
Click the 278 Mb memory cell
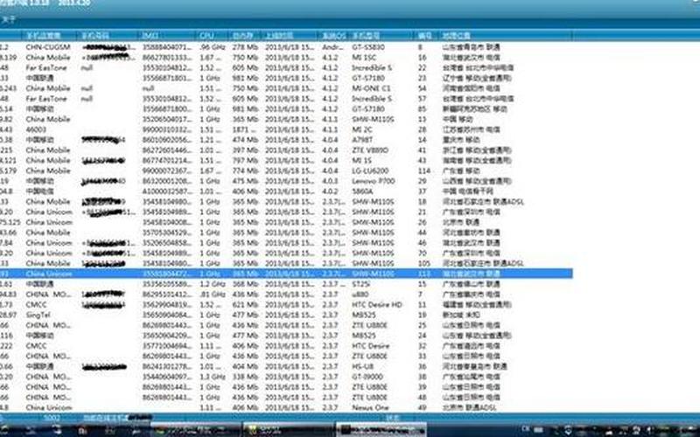245,47
